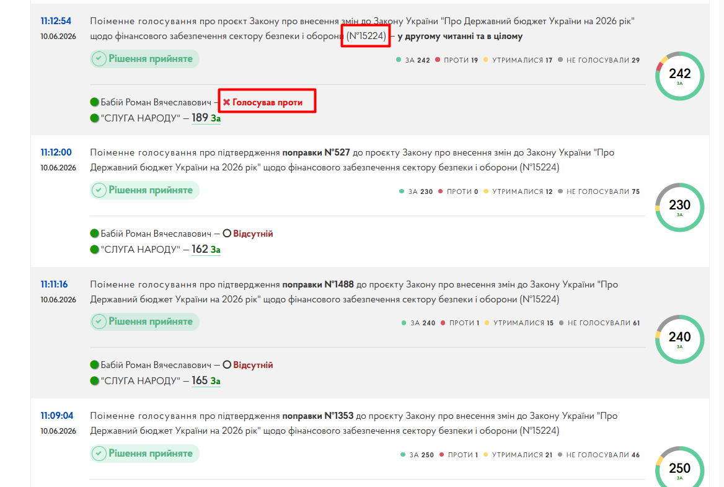Viewport: 724px width, 487px height.
Task: Click 'Бабій Роман Вячеславович' in 11:12:00 vote
Action: (x=156, y=234)
